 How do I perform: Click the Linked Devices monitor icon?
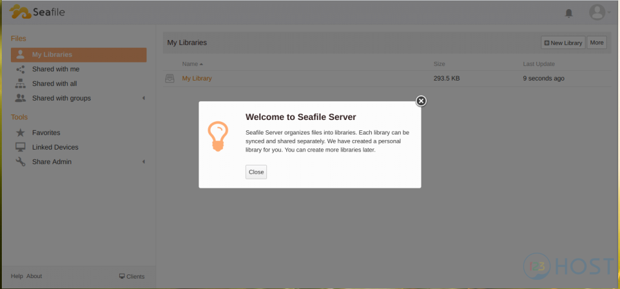click(x=20, y=147)
